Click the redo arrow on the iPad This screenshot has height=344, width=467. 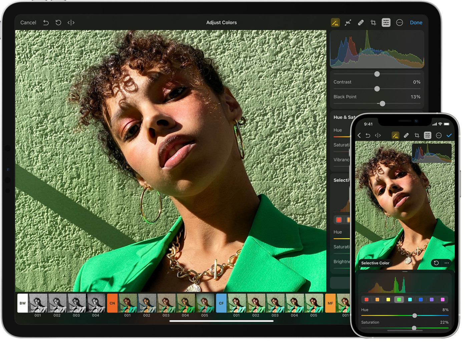pos(58,22)
